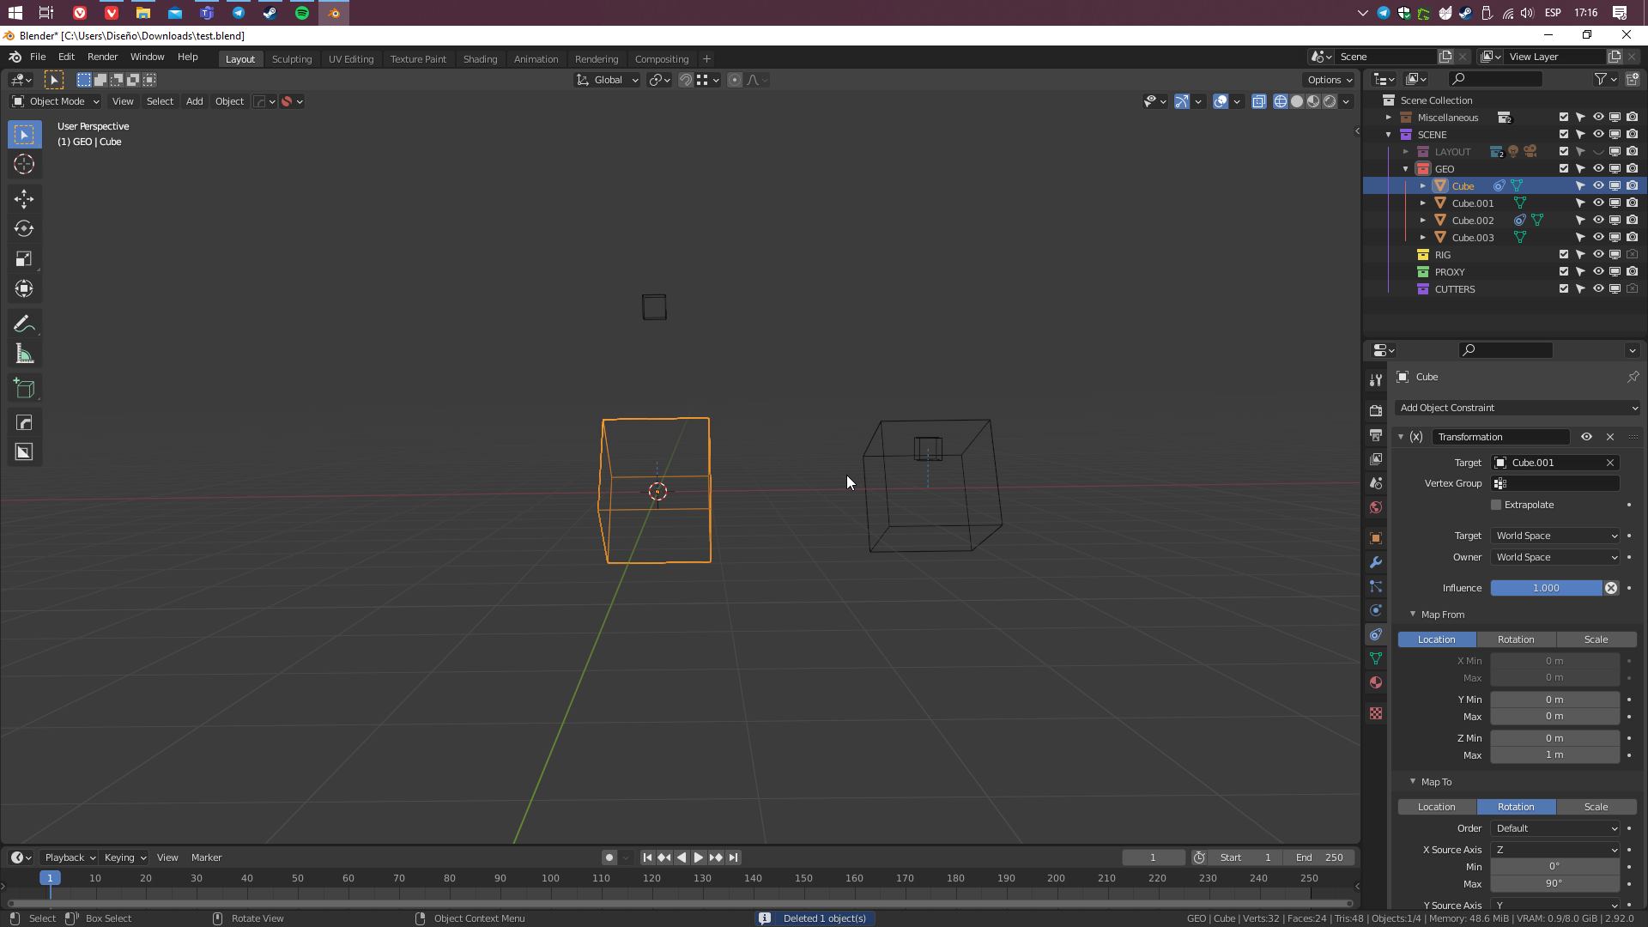Switch to the Sculpting workspace tab
Image resolution: width=1648 pixels, height=927 pixels.
(x=292, y=59)
